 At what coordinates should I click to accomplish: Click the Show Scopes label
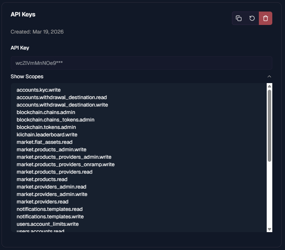point(27,76)
